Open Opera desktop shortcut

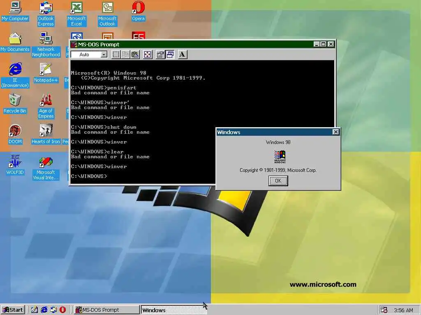138,11
